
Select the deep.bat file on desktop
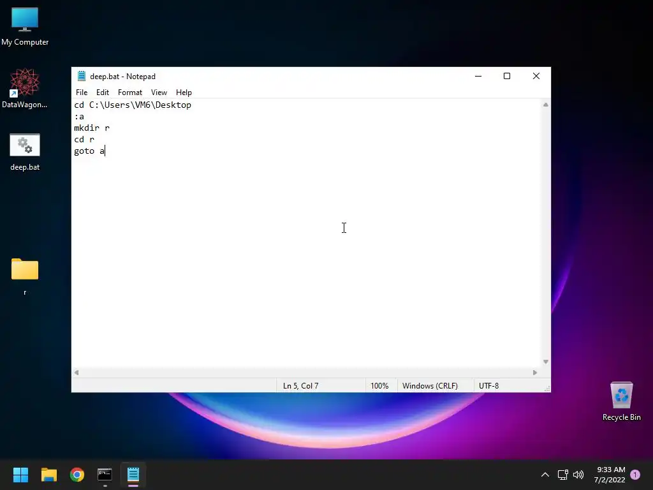click(25, 152)
